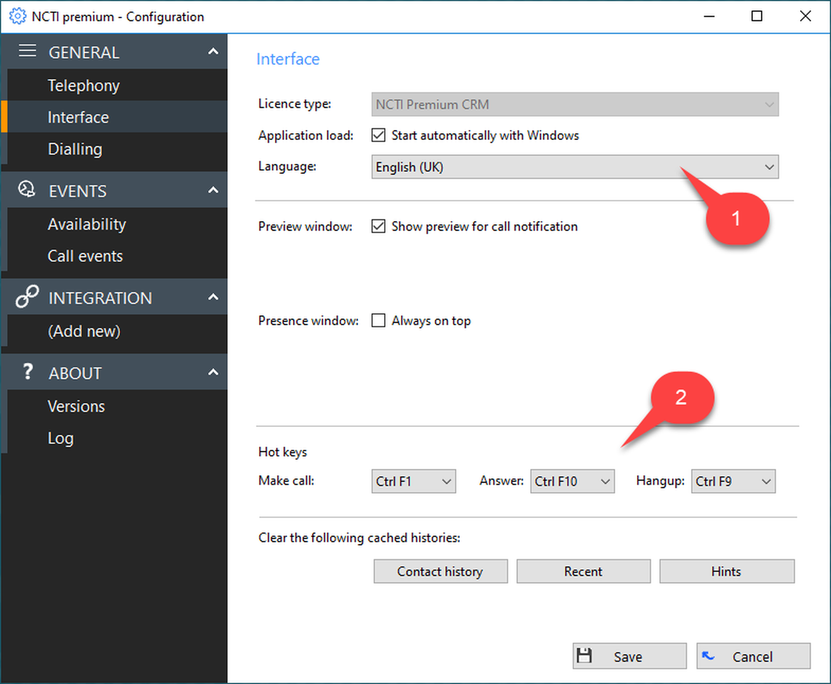Click the blue Cancel arrow icon
831x684 pixels.
point(708,656)
